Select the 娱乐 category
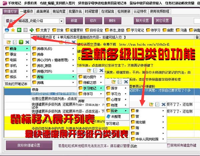 17,77
